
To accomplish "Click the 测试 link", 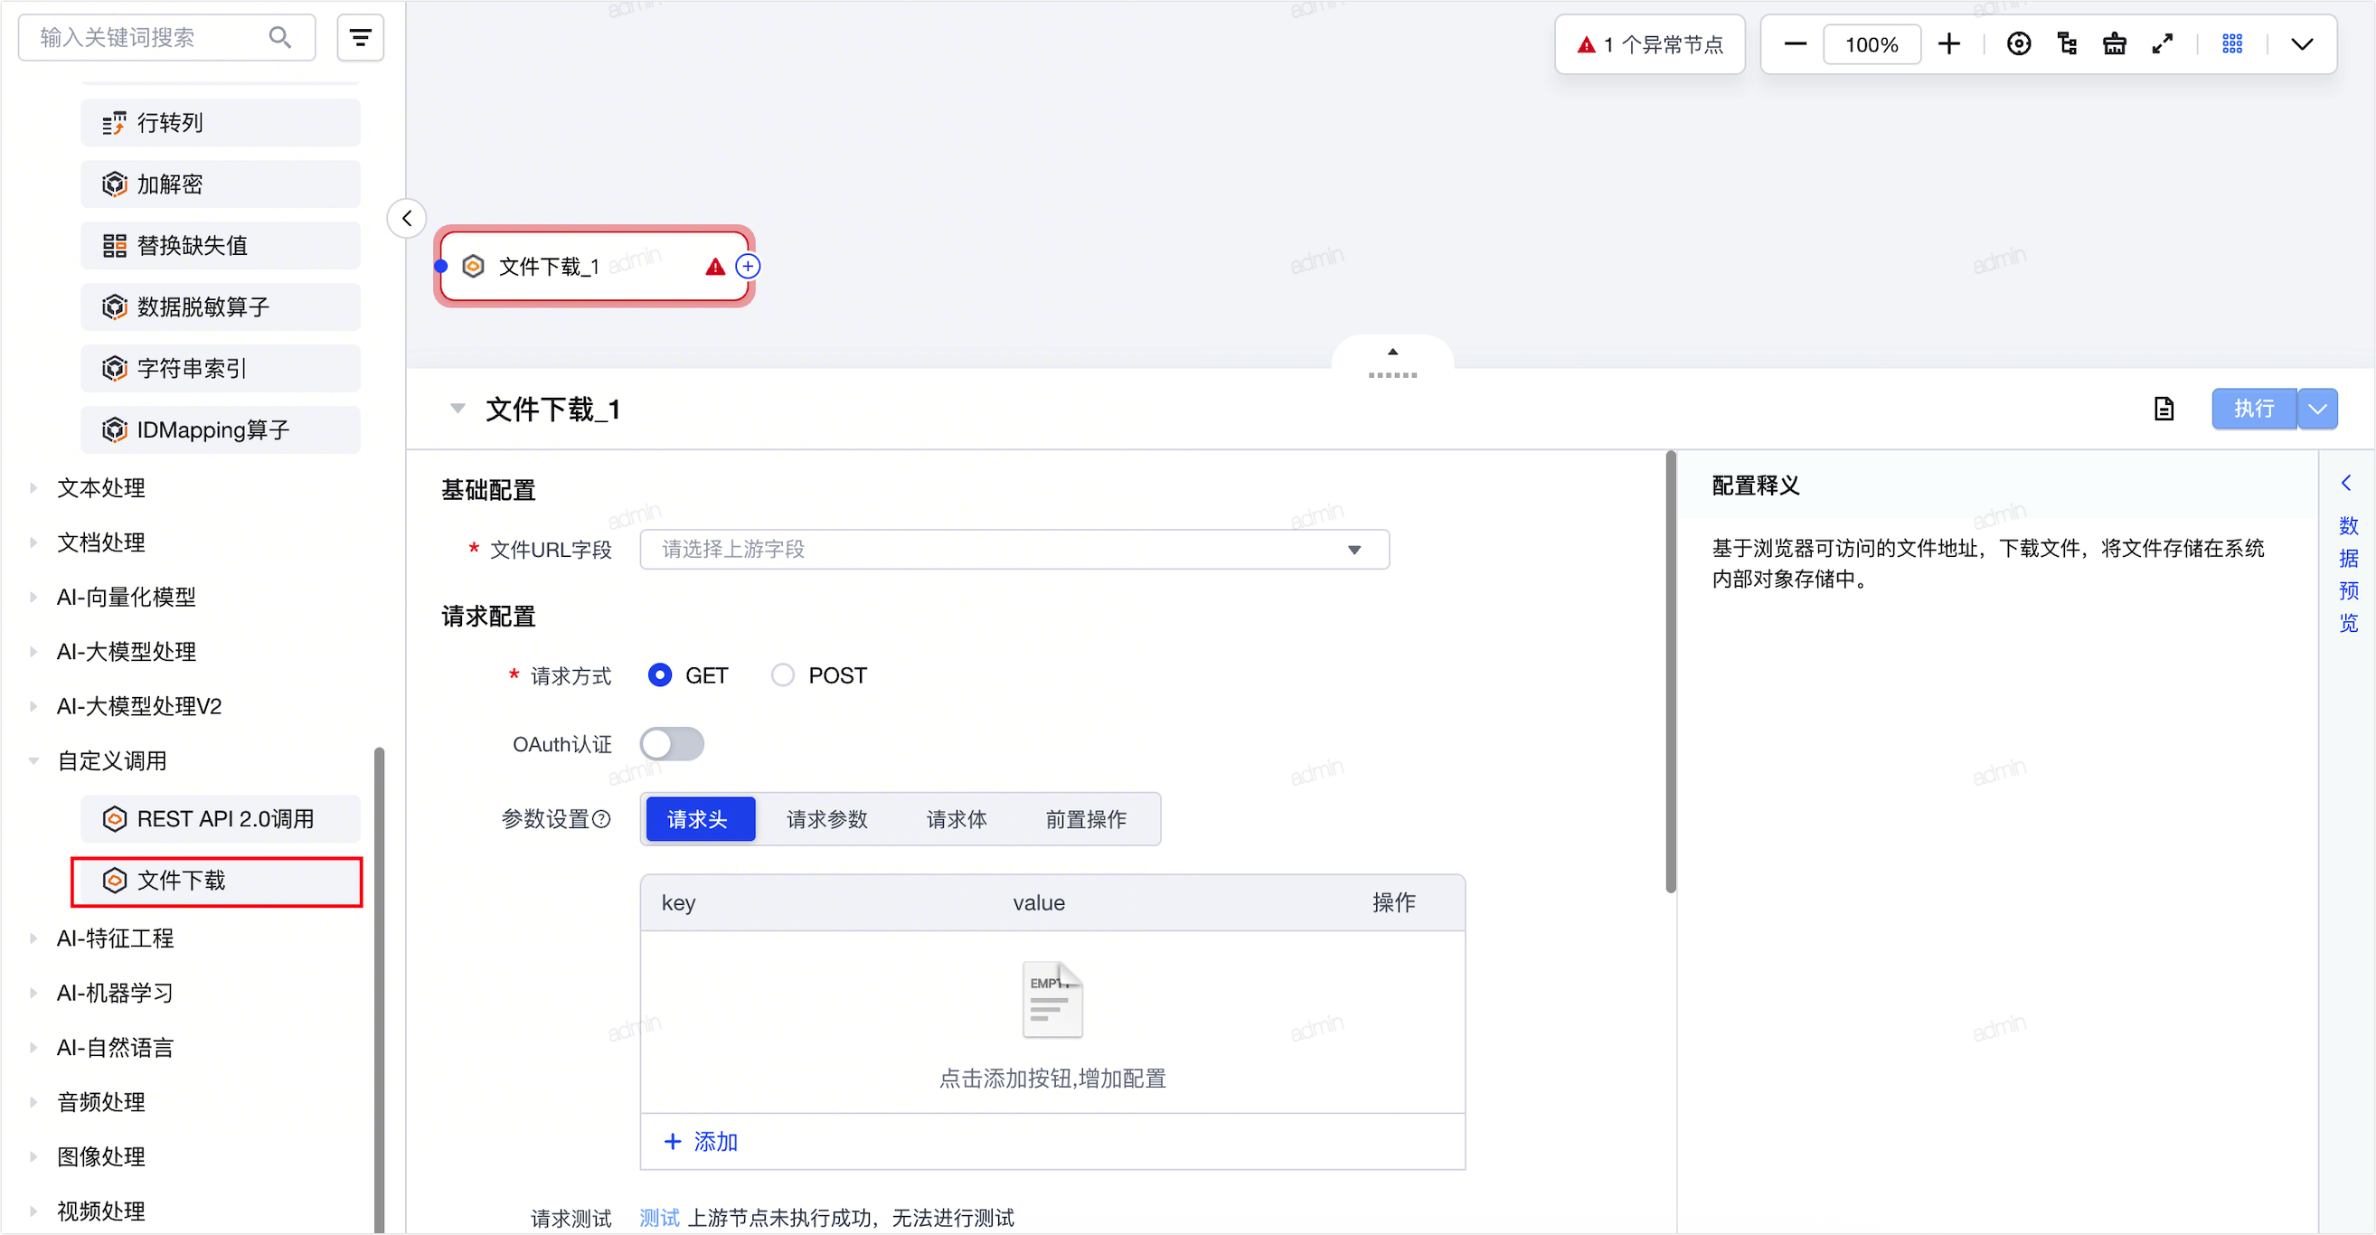I will click(x=659, y=1218).
